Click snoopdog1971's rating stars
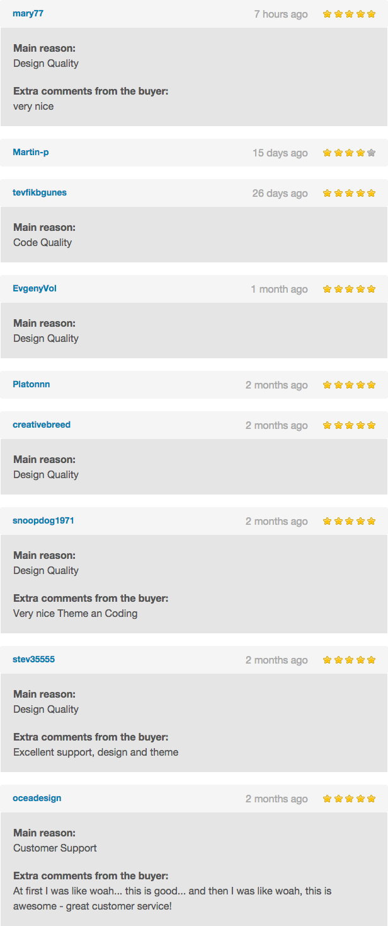Screen dimensions: 388x926 349,521
